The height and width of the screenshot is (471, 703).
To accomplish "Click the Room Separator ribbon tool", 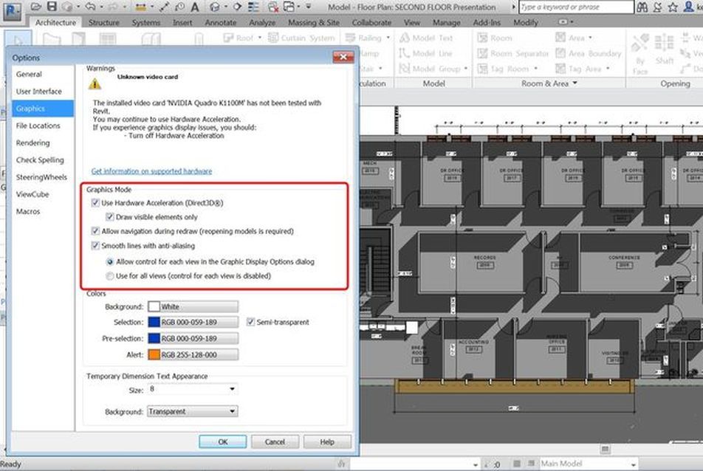I will (513, 53).
